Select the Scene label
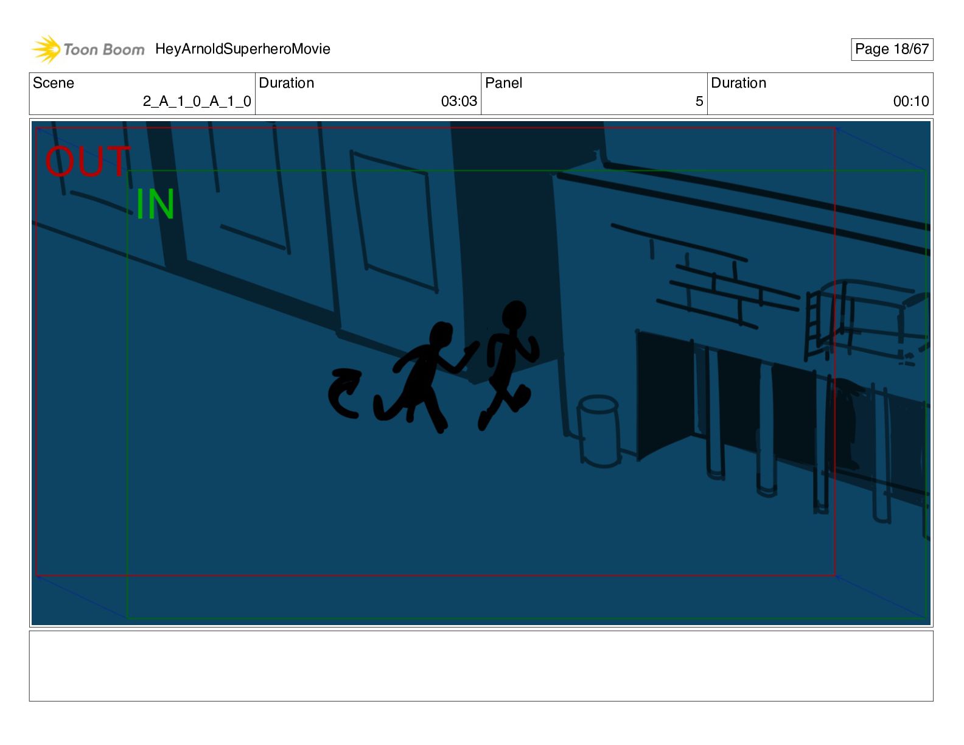Image resolution: width=964 pixels, height=745 pixels. (x=54, y=83)
